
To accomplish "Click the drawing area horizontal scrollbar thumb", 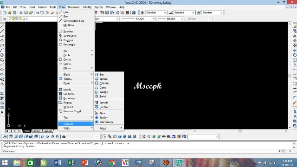I will click(x=240, y=131).
